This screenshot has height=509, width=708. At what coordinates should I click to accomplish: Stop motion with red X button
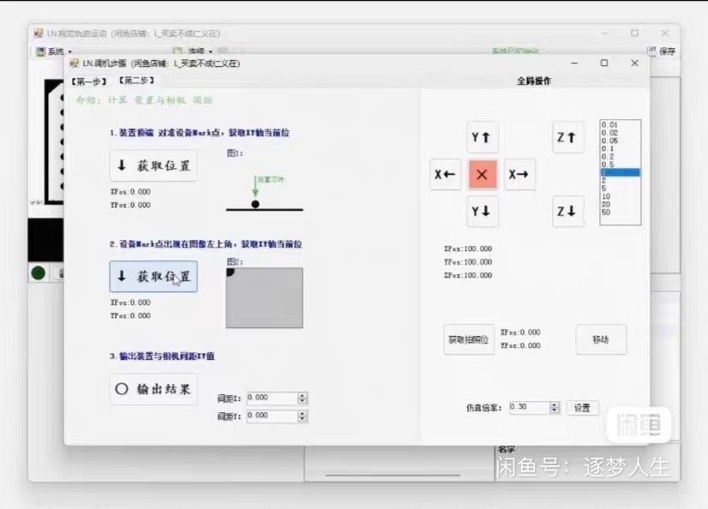coord(483,174)
